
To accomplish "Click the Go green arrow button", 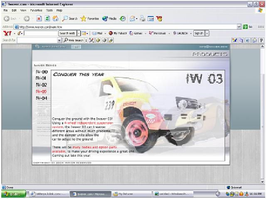I will 245,27.
